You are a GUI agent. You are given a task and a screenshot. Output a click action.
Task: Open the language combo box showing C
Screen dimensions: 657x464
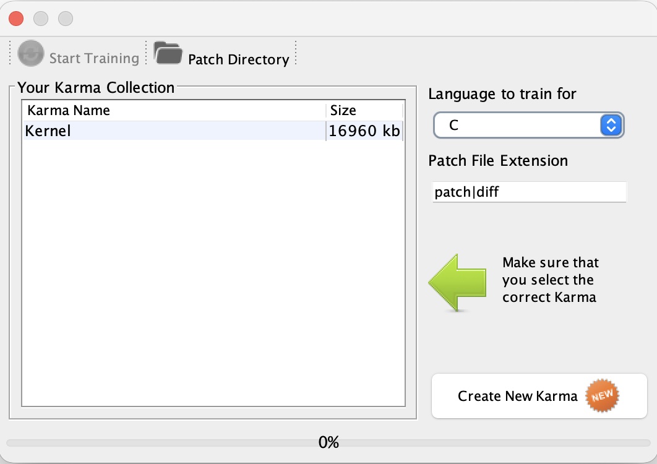point(520,126)
